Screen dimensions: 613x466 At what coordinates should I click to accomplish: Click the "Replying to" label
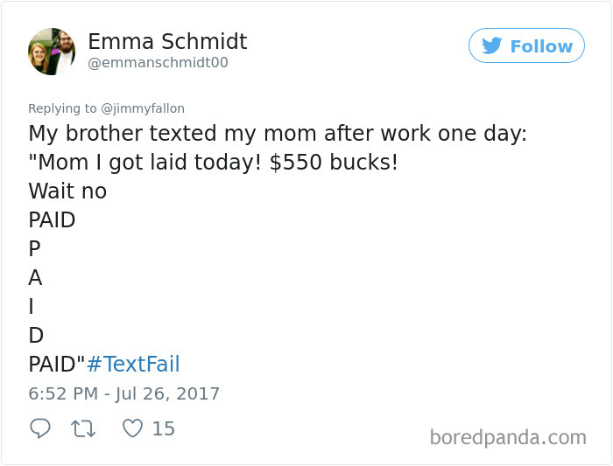[x=62, y=108]
